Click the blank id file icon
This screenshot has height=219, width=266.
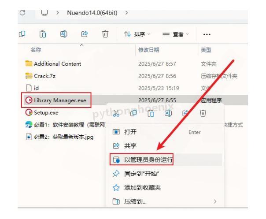coord(29,88)
